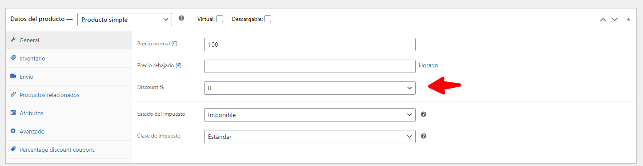Image resolution: width=643 pixels, height=166 pixels.
Task: Enable the Virtual checkbox
Action: [x=220, y=19]
